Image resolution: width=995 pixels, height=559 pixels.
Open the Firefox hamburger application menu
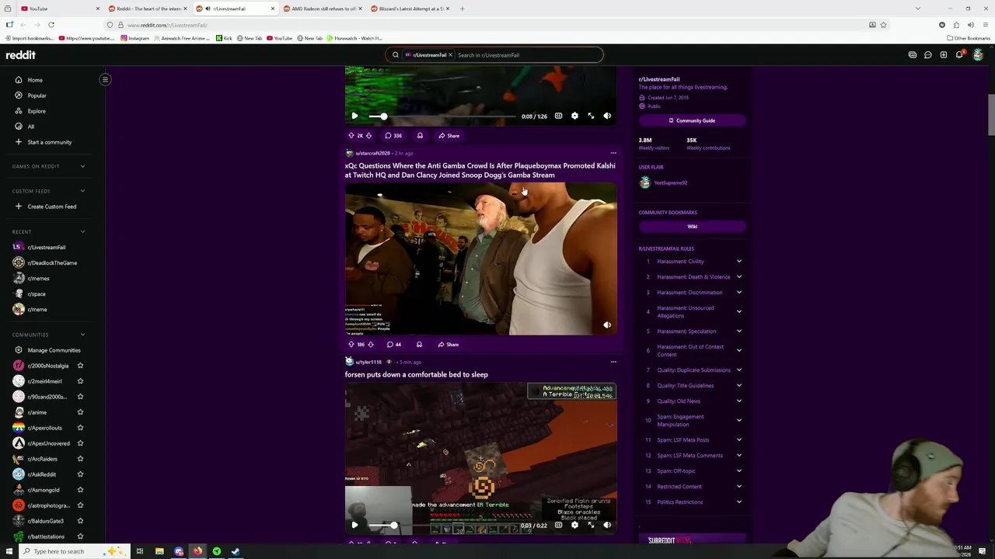click(984, 25)
